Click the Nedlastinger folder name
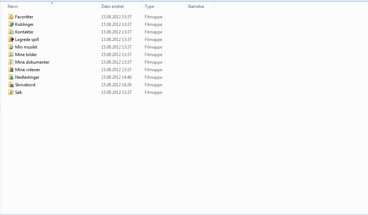This screenshot has width=368, height=215. pos(27,77)
